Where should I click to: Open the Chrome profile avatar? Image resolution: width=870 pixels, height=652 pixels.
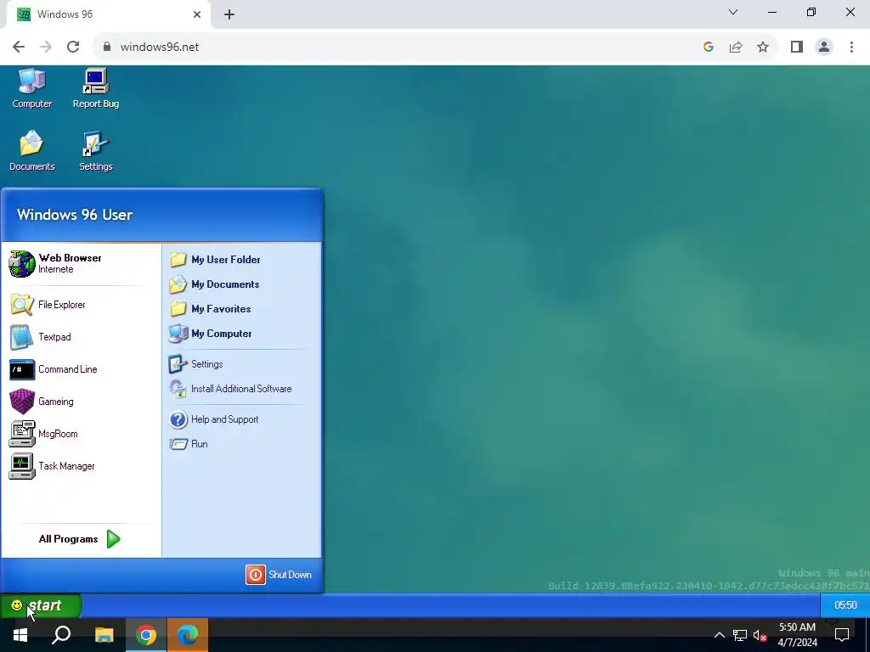click(824, 47)
